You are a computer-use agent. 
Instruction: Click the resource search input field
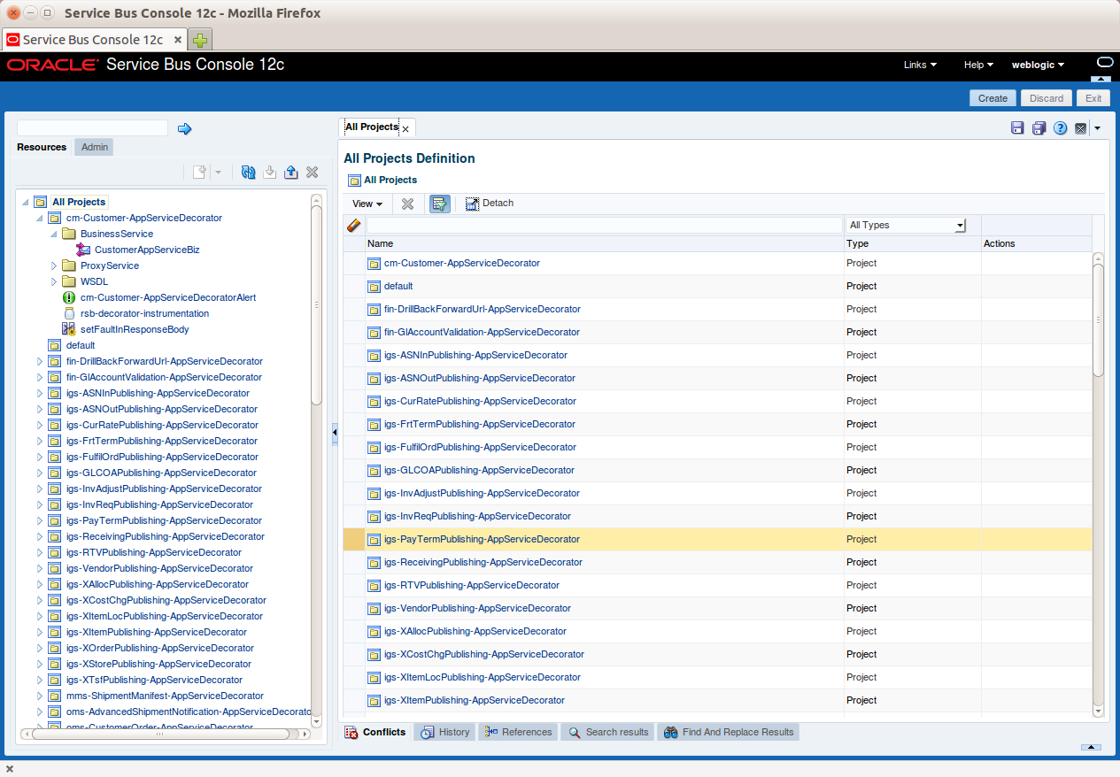[x=92, y=128]
